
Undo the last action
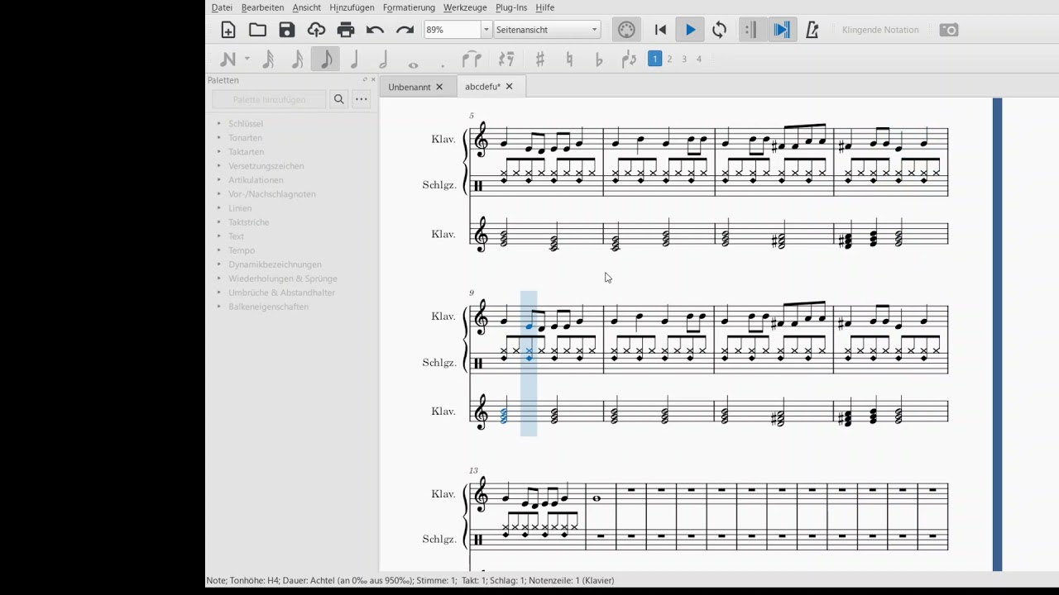coord(375,31)
